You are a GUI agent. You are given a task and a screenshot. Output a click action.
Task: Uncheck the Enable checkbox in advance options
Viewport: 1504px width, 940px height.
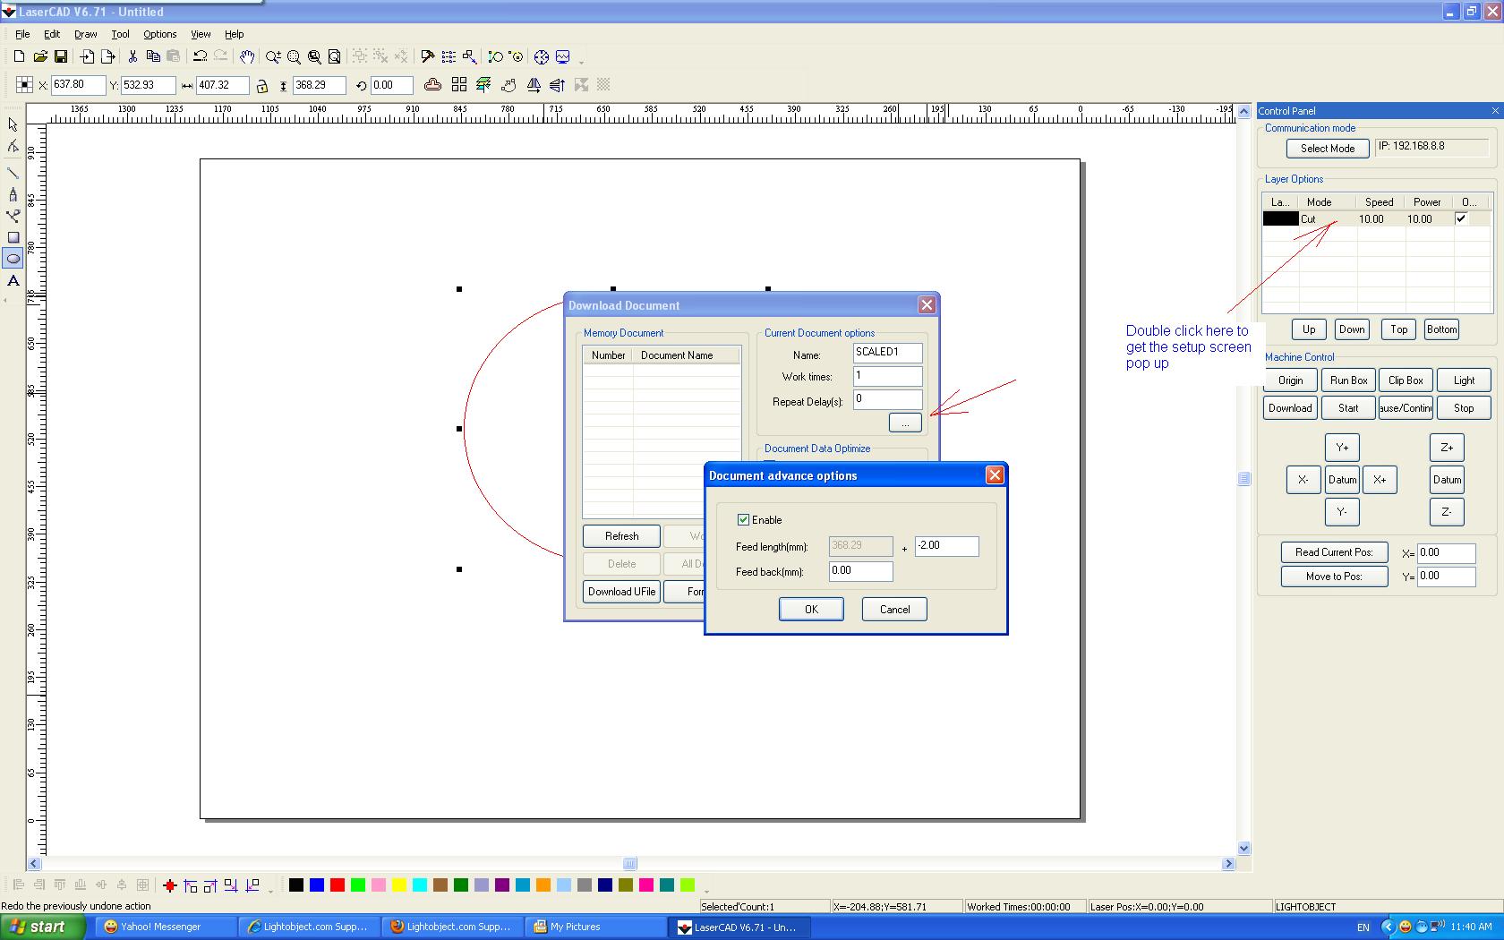point(743,520)
